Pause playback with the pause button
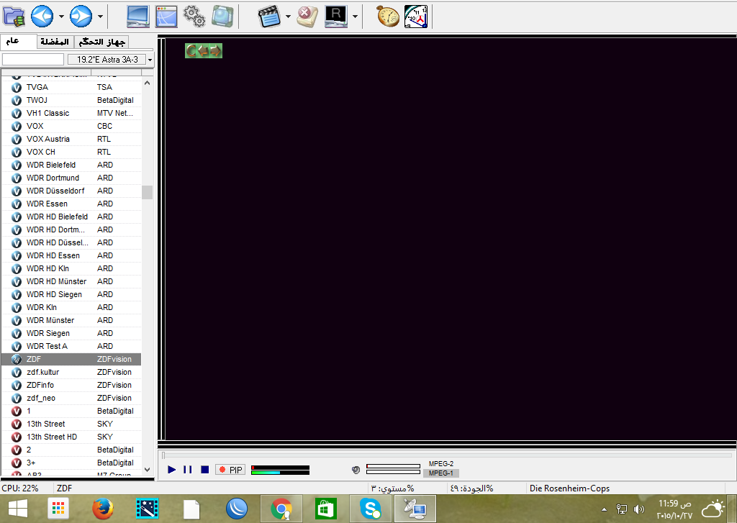Viewport: 737px width, 523px height. (188, 470)
